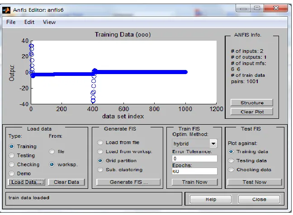Choose load from worksp. radio button
Screen dimensions: 293x215
coord(52,164)
